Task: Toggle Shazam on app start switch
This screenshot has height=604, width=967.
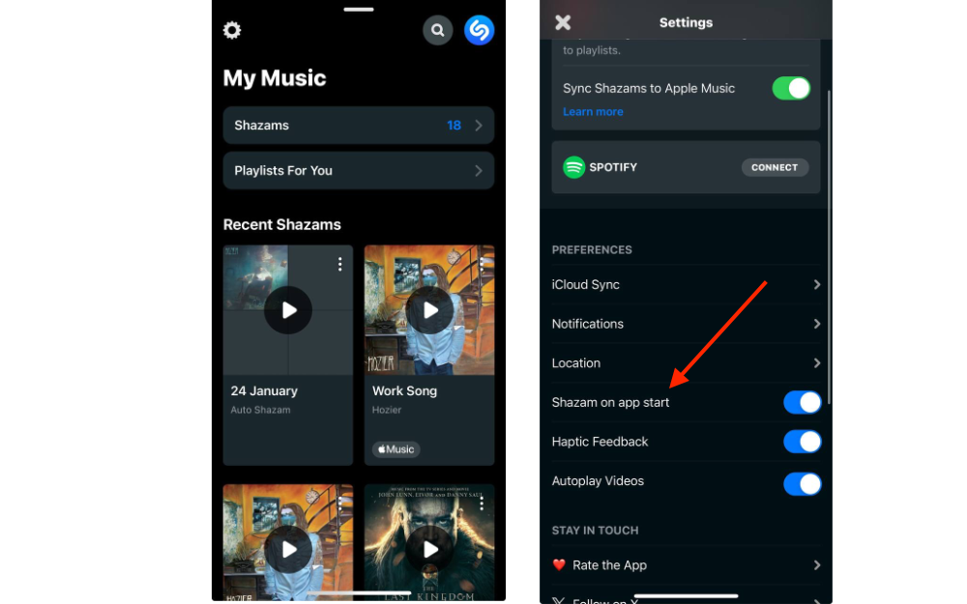Action: pos(803,402)
